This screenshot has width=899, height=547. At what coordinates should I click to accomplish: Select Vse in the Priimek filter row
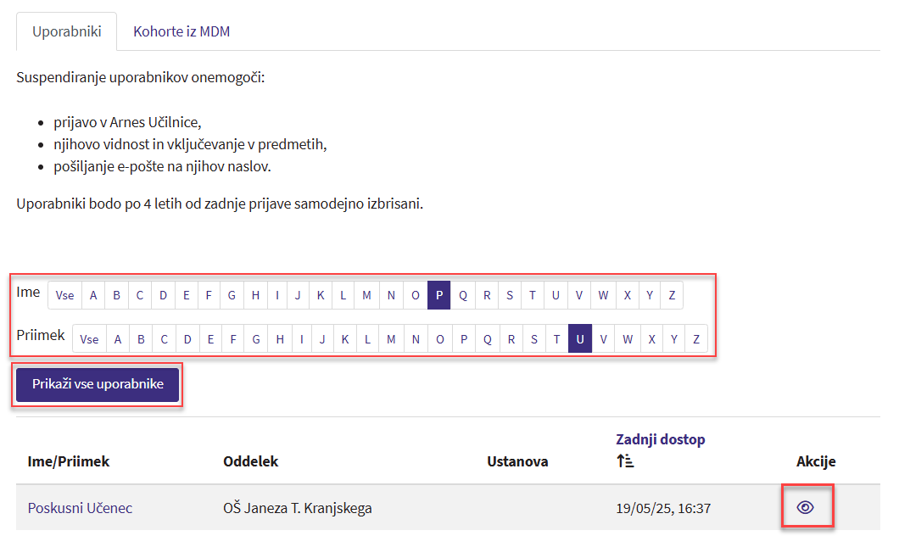tap(89, 339)
